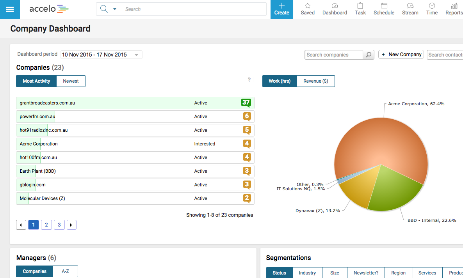The height and width of the screenshot is (278, 463).
Task: Open the Task clipboard icon
Action: pyautogui.click(x=360, y=9)
